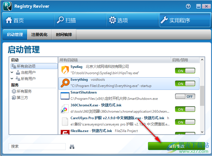Click the 所有用户 group icon
The image size is (212, 156).
point(18,78)
